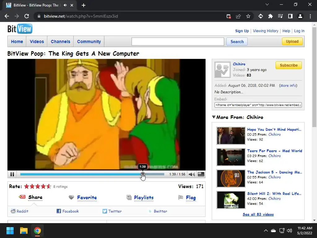
Task: Open Hope You Don't Mind Hepati... thumbnail
Action: [x=231, y=136]
